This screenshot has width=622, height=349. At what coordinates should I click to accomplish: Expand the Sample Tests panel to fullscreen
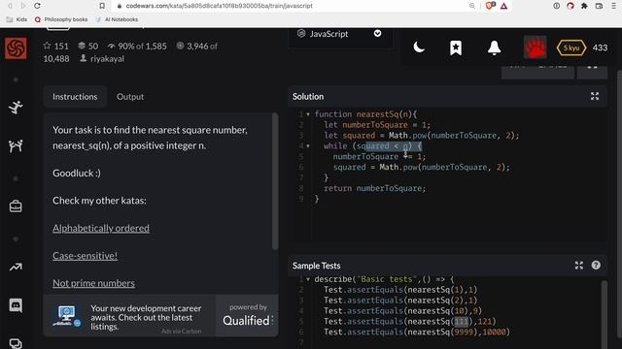point(579,266)
